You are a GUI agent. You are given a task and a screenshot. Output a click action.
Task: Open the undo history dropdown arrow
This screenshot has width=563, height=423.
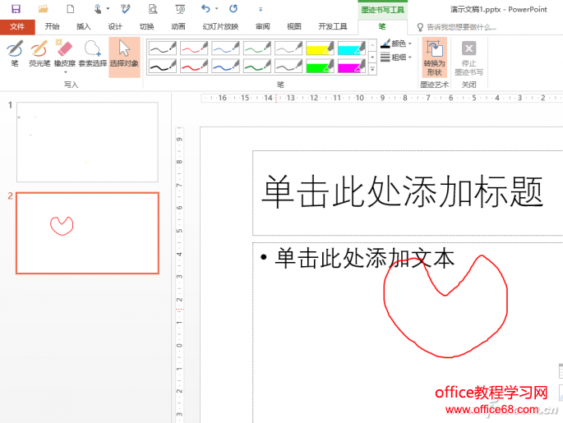click(216, 8)
